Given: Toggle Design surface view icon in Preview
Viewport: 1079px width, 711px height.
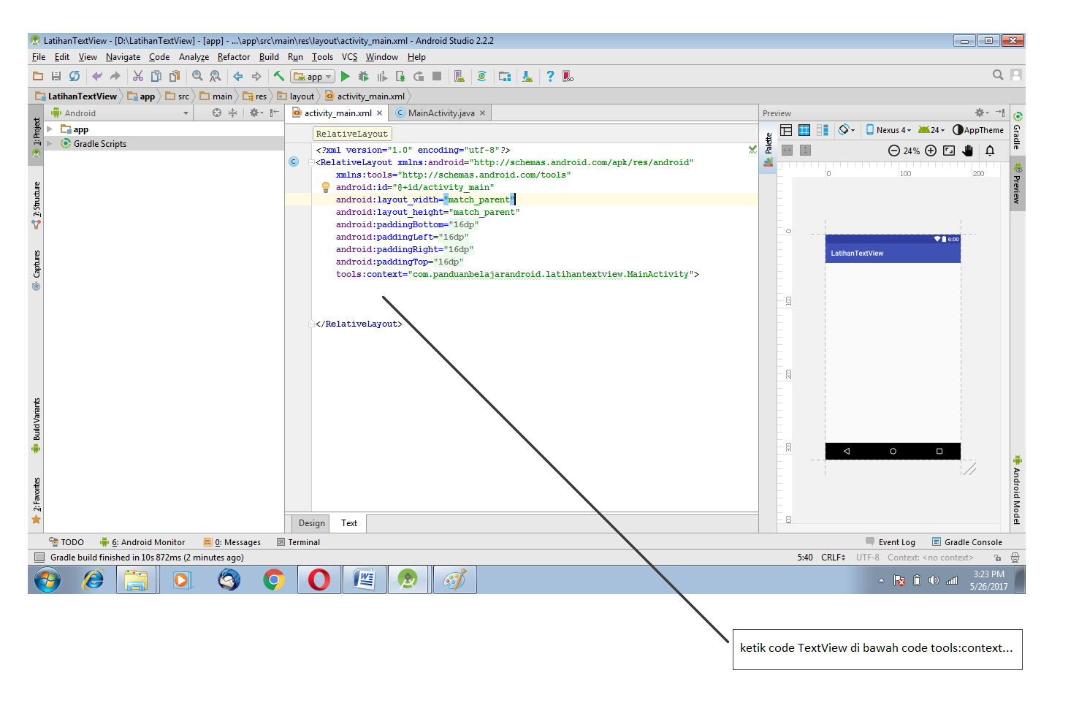Looking at the screenshot, I should click(x=786, y=130).
